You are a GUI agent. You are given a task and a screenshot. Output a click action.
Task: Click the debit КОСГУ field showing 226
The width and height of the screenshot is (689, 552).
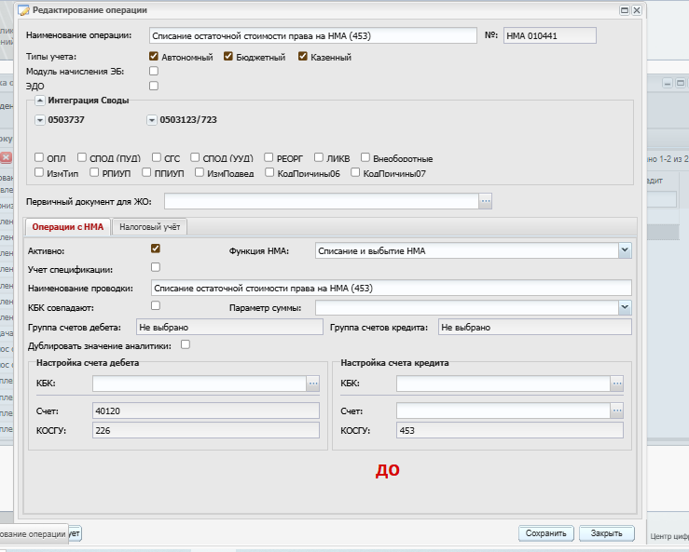pyautogui.click(x=206, y=430)
